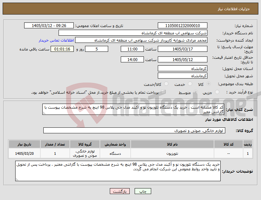This screenshot has height=200, width=261.
Task: Click the نام دستگاه خریدار field
Action: 133,33
